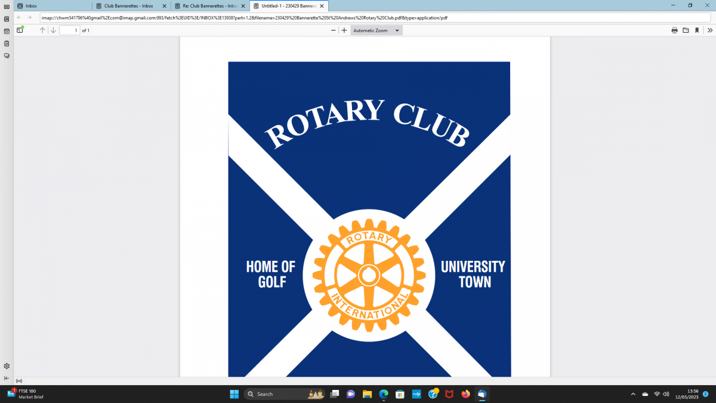Print the PDF document
716x403 pixels.
coord(674,30)
